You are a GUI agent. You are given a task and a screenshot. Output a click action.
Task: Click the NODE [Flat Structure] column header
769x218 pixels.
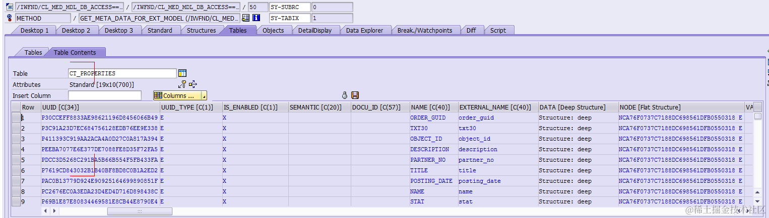[681, 107]
